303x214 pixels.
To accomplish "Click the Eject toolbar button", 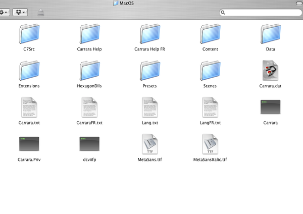I will 41,12.
